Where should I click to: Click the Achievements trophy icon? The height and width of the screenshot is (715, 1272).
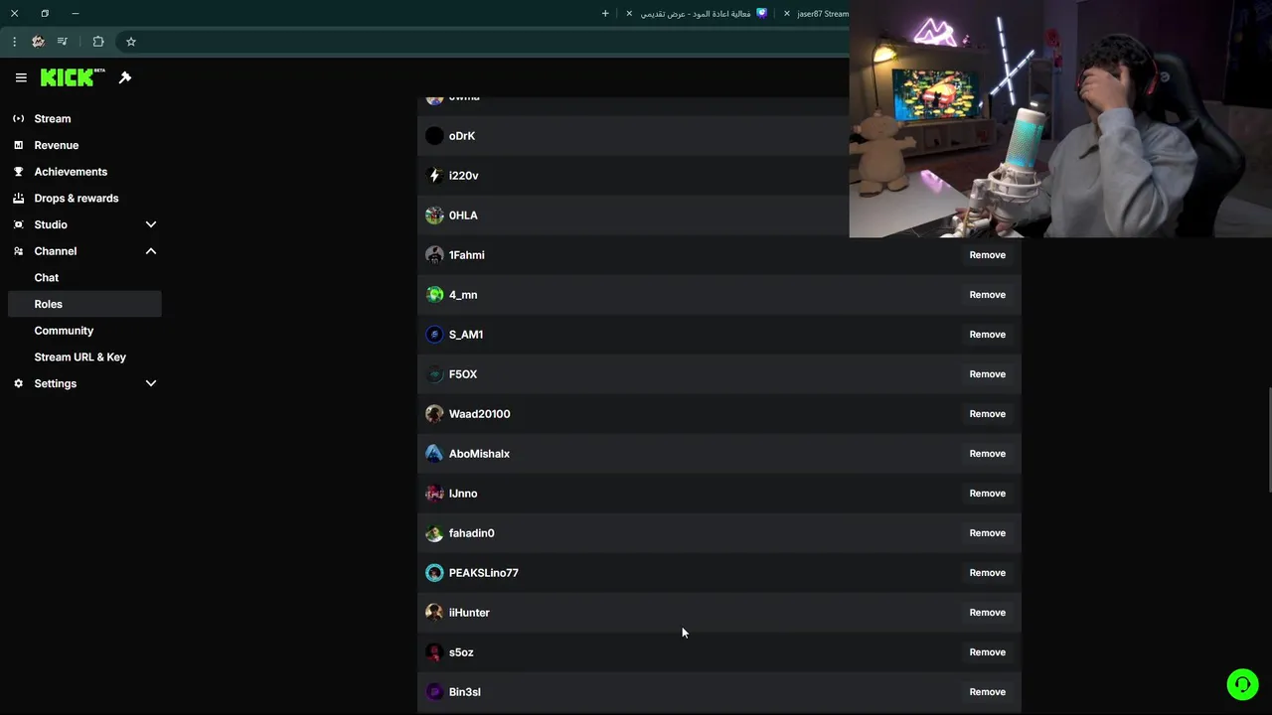18,172
